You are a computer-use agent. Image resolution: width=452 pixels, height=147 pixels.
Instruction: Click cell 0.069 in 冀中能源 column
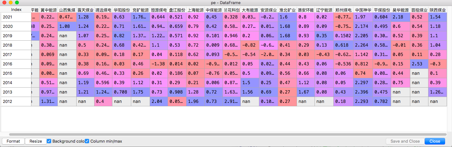49,55
